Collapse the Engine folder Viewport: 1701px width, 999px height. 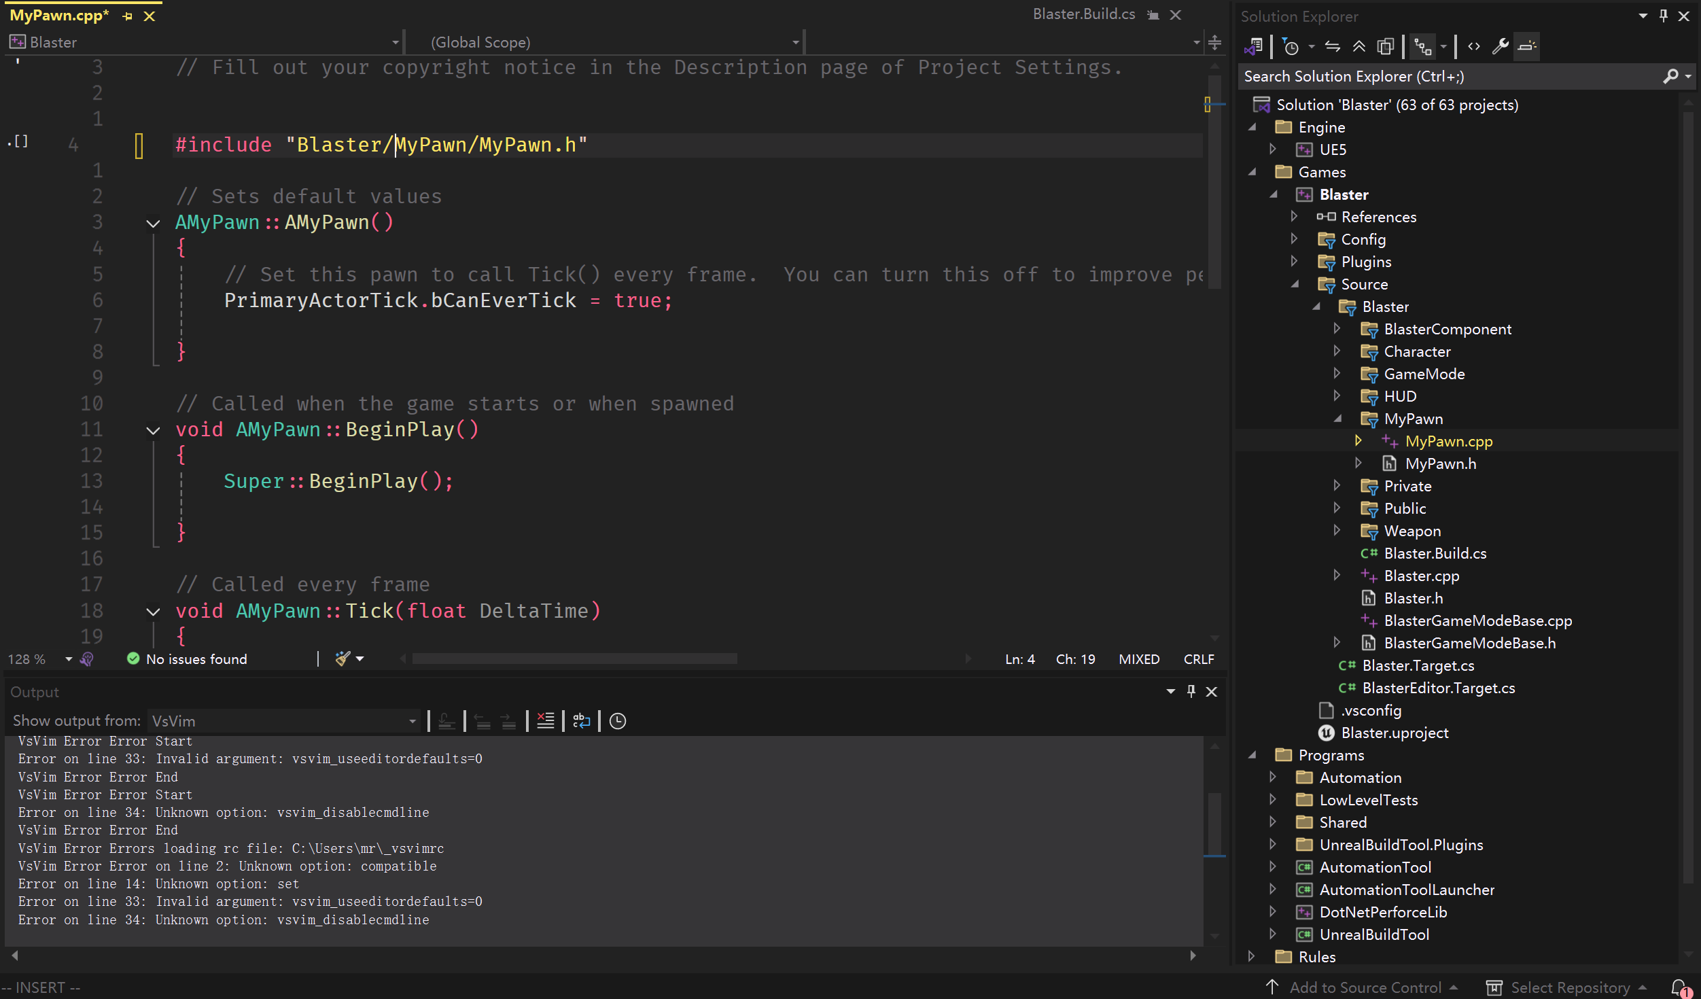coord(1252,127)
